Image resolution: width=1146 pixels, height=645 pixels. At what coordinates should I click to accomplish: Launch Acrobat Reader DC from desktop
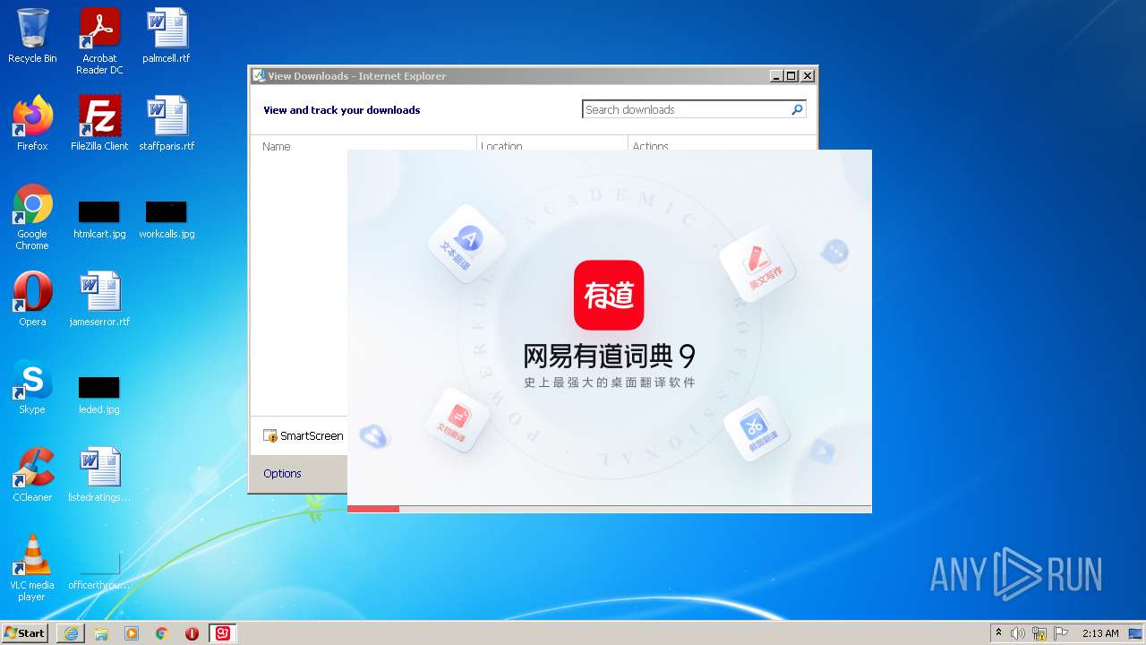click(x=99, y=41)
